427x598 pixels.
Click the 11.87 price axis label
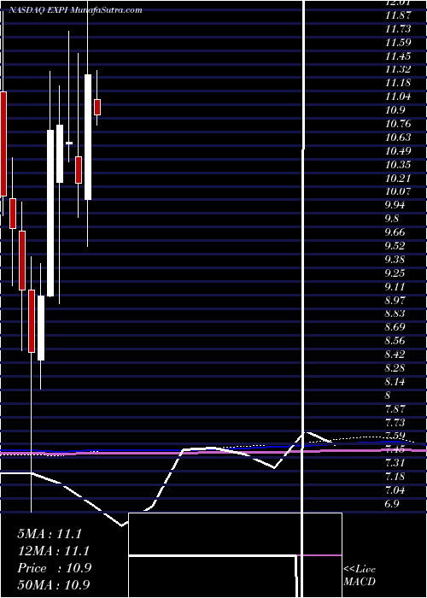coord(398,15)
